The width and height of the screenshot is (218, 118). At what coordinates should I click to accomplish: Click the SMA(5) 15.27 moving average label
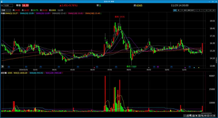click(x=12, y=14)
